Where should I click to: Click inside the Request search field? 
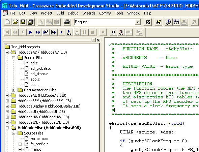105,22
